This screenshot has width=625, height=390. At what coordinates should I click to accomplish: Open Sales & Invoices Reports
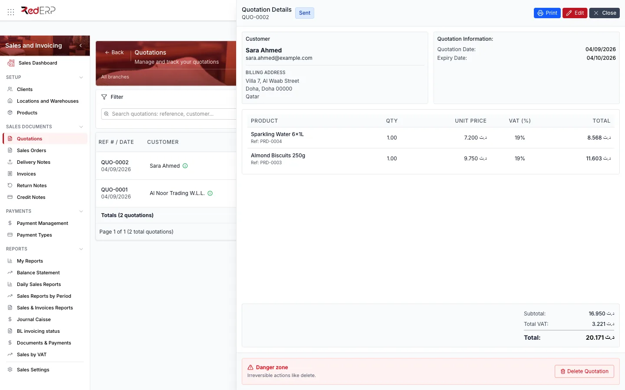[45, 308]
